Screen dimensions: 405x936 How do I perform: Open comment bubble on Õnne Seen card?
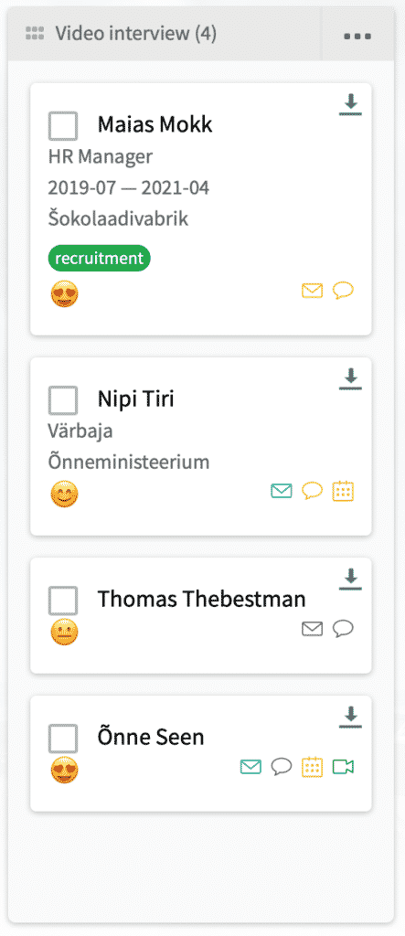pos(281,767)
